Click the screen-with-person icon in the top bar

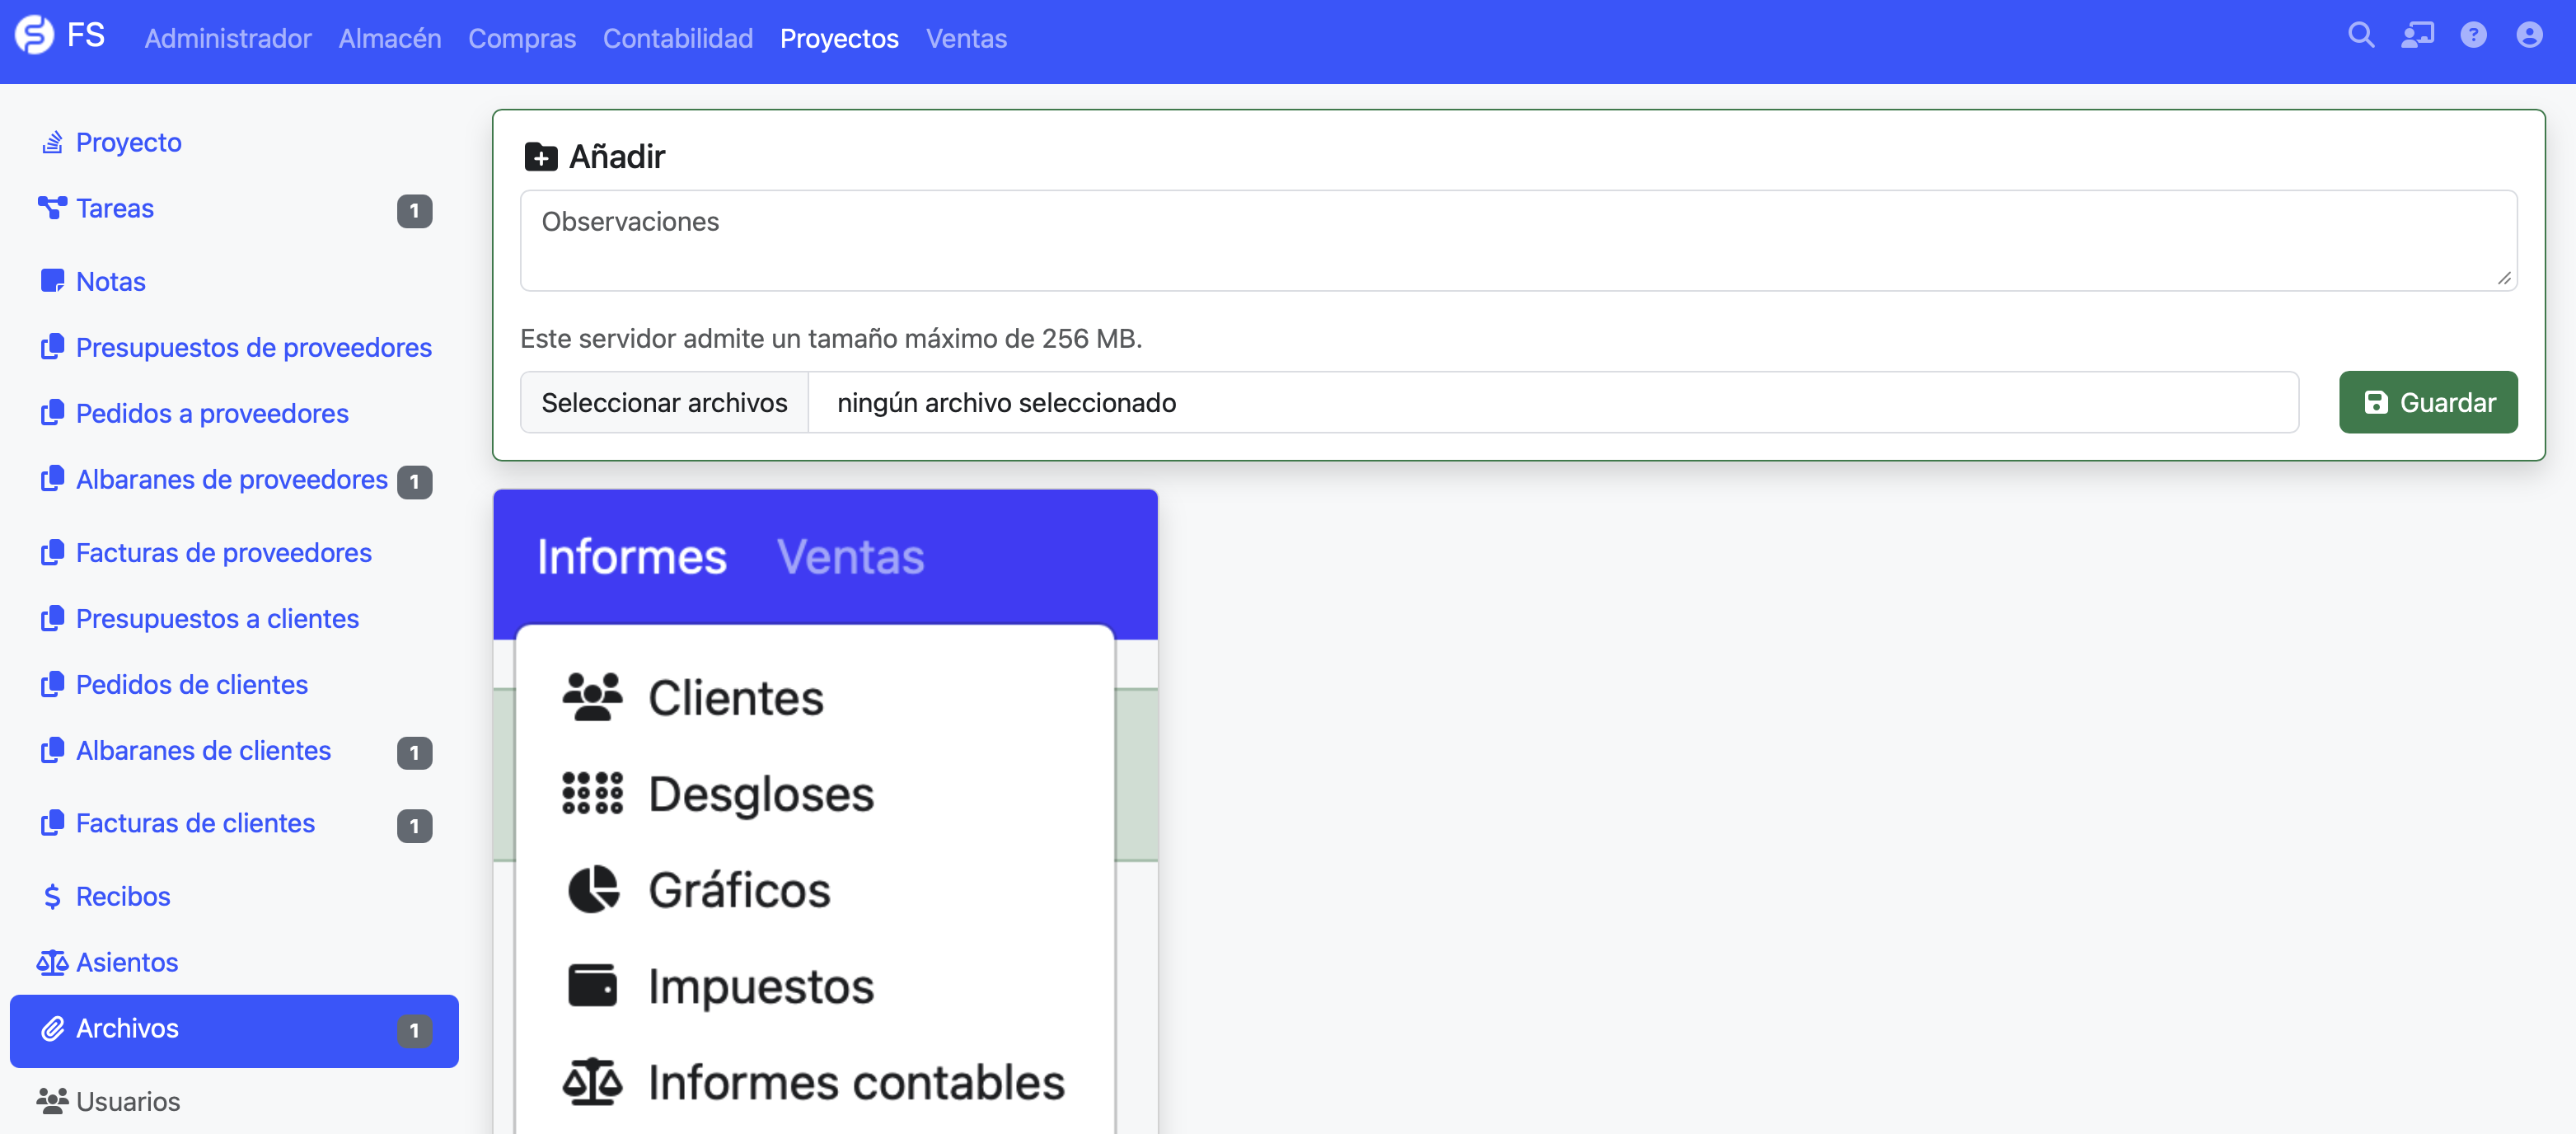pos(2417,36)
